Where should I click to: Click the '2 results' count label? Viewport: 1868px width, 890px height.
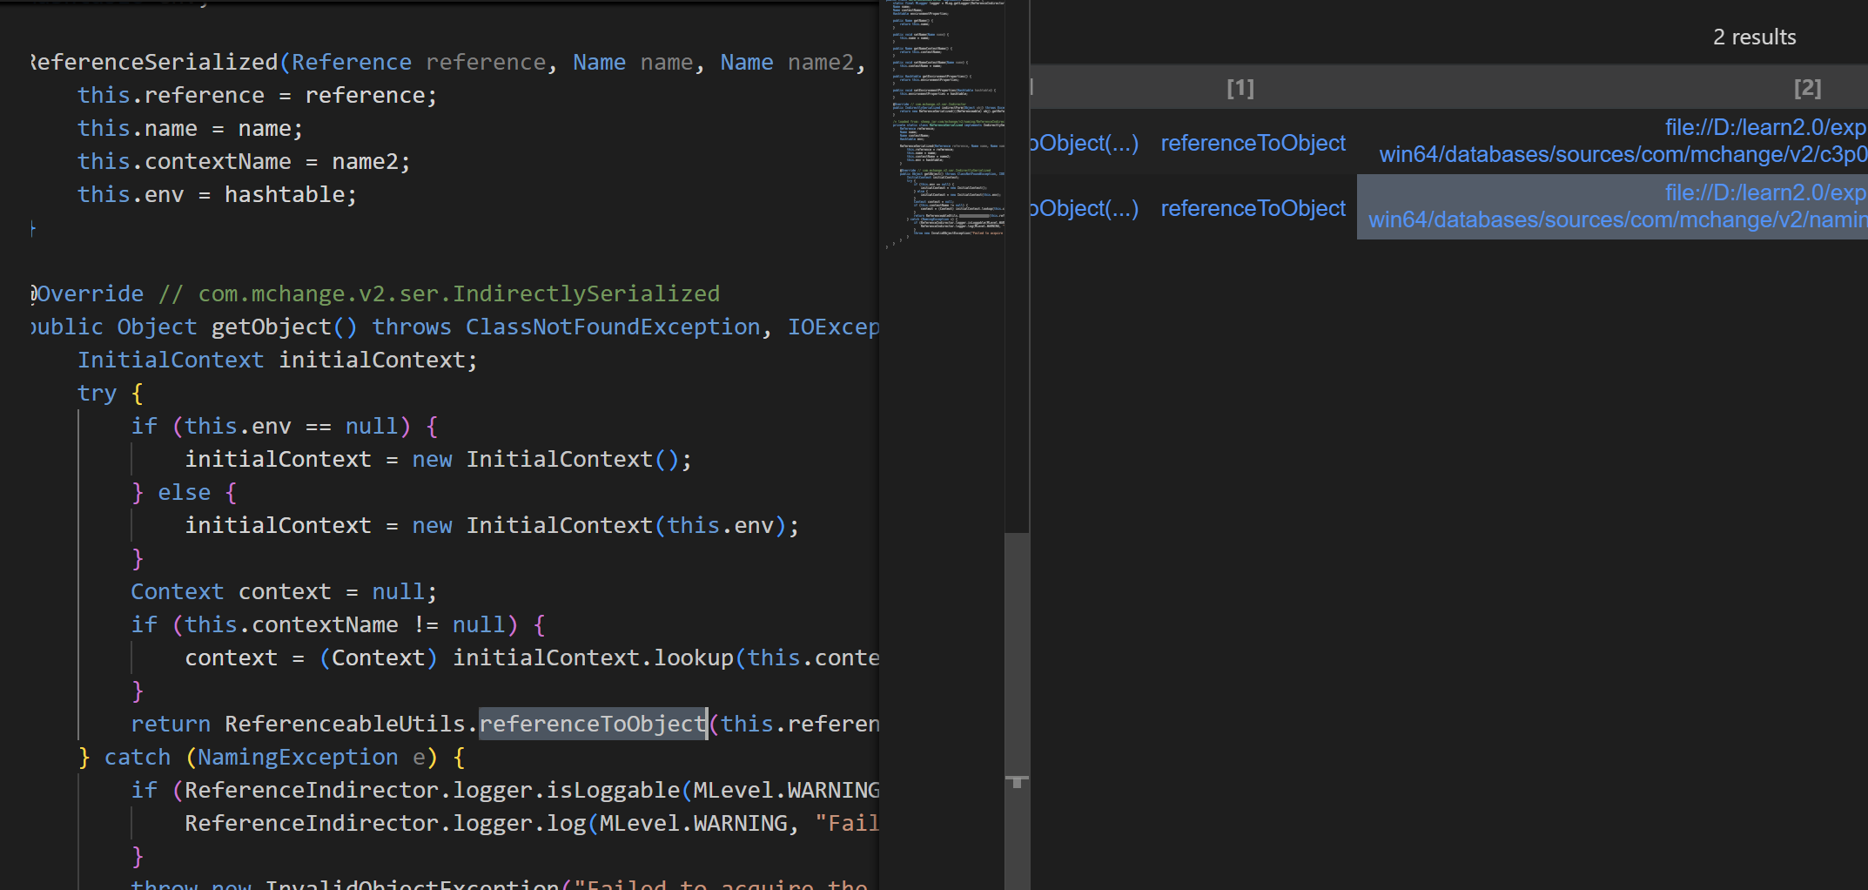(1754, 37)
